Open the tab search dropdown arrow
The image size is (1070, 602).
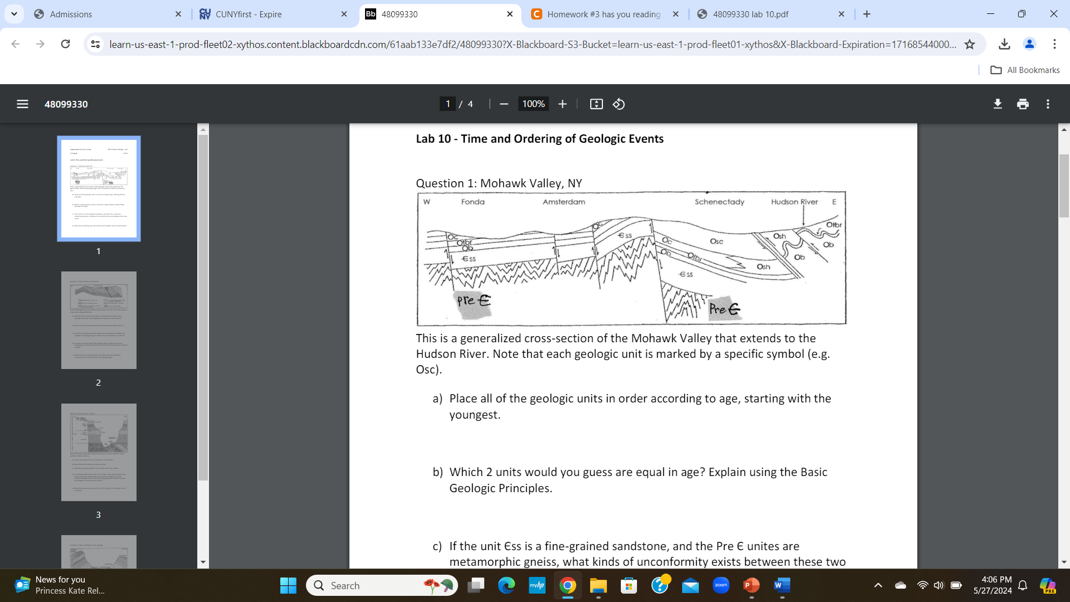(14, 14)
